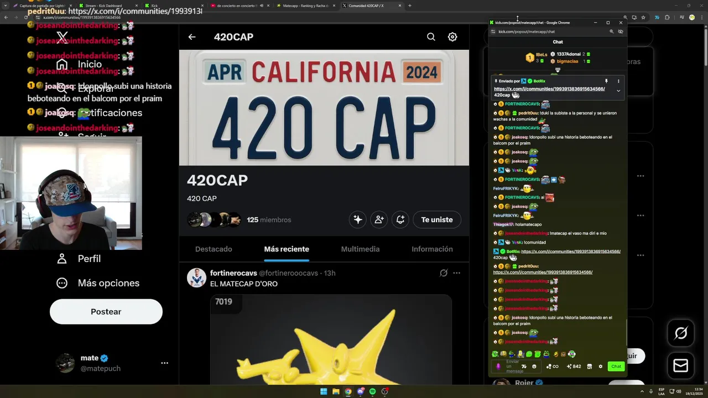Toggle community notifications bell icon
Viewport: 708px width, 398px height.
pos(400,219)
